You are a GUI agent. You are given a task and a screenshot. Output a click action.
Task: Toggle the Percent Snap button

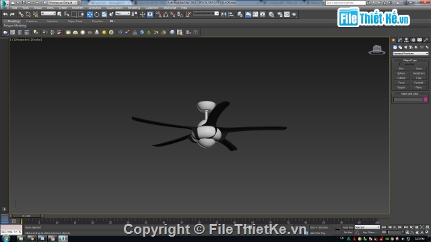pyautogui.click(x=172, y=14)
